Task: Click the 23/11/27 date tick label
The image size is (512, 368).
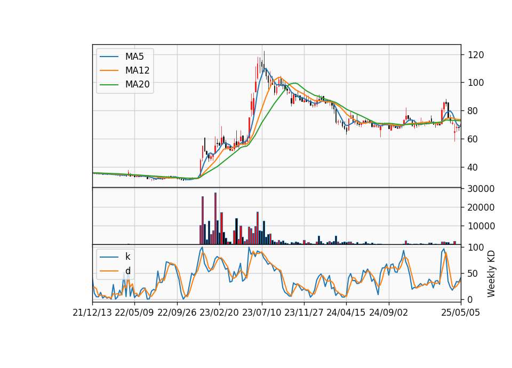Action: pyautogui.click(x=304, y=313)
